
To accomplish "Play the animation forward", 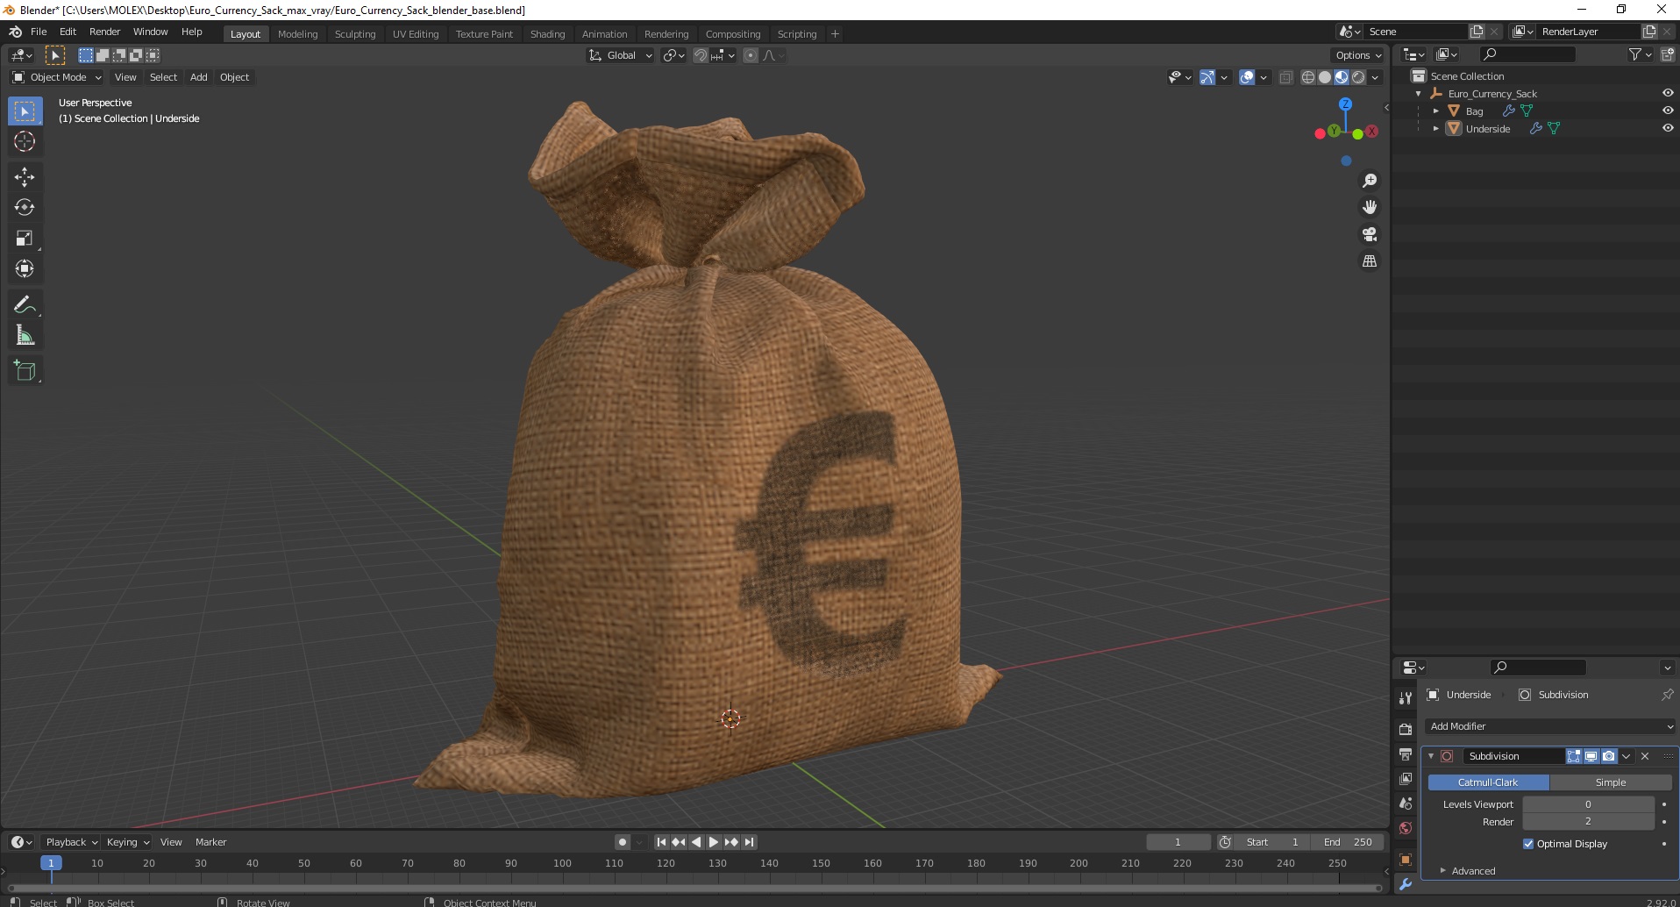I will point(714,842).
